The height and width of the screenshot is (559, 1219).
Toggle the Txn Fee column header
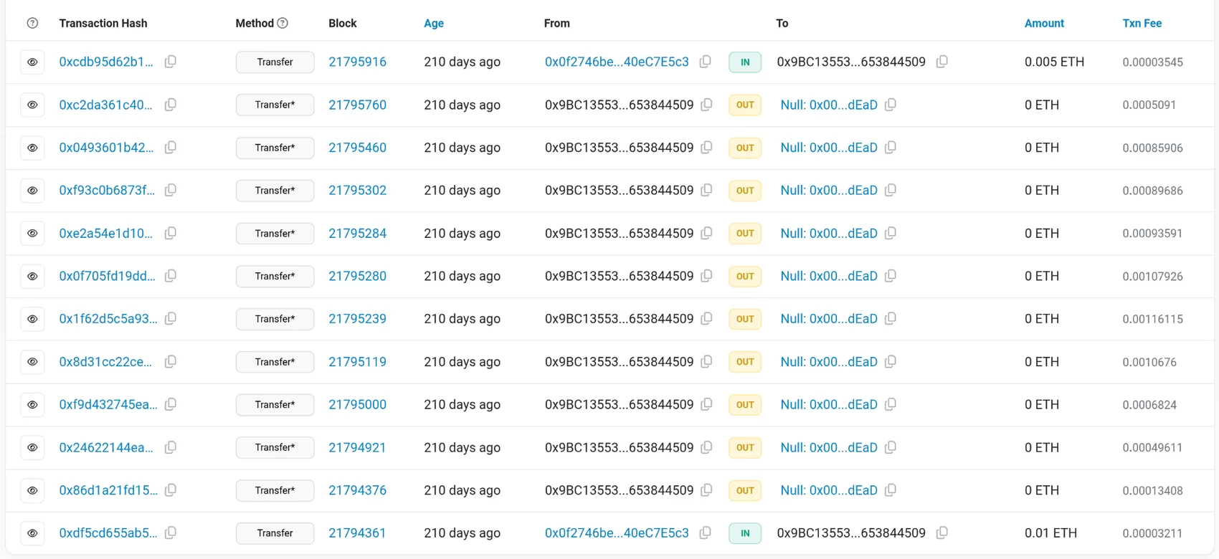click(x=1142, y=23)
